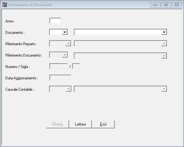
Task: Expand the Riferimento Documento description dropdown arrow
Action: (164, 56)
